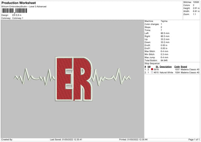Screen dimensions: 201x142
Task: Click Total Bobbin value '84.94ft'
Action: tap(164, 60)
